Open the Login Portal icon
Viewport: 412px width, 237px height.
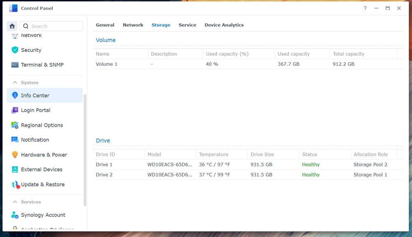[15, 110]
